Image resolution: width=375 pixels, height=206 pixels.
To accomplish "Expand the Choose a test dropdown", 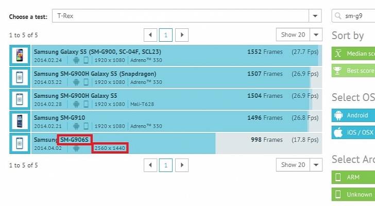I will coord(316,16).
